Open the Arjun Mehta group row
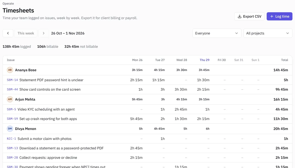Image resolution: width=295 pixels, height=168 pixels. click(x=147, y=99)
